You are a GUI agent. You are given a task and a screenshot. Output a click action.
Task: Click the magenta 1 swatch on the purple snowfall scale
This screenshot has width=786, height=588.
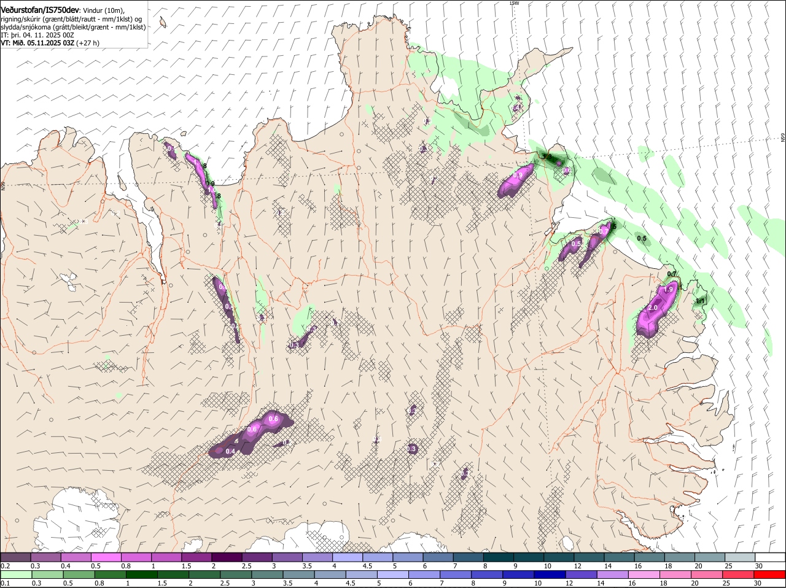tap(166, 556)
